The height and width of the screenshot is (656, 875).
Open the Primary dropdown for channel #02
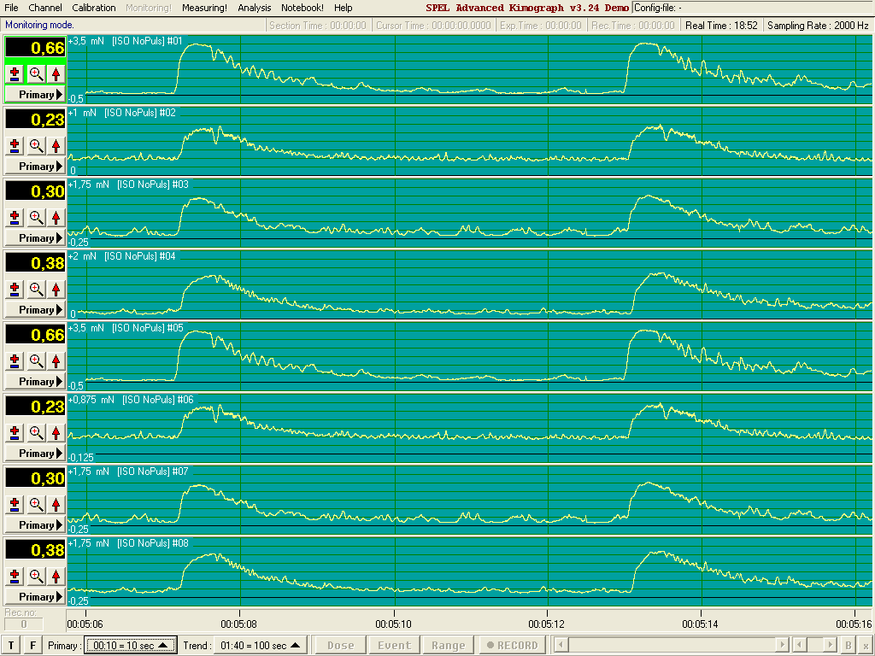tap(35, 167)
